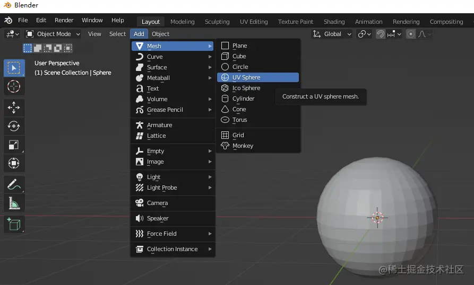Expand the Light submenu
474x285 pixels.
tap(173, 177)
